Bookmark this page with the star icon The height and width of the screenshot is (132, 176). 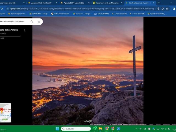tap(167, 9)
